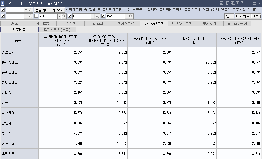Click the 종목명 column header
This screenshot has height=159, width=262.
tap(20, 40)
